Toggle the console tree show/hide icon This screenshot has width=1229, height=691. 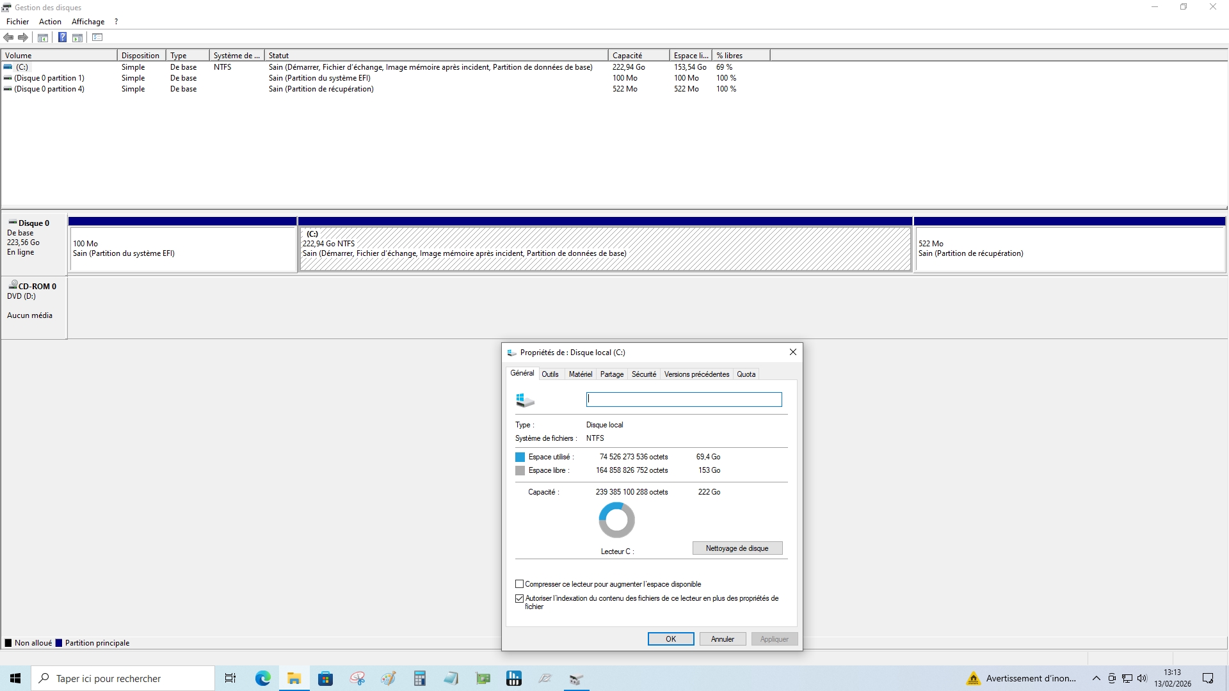[x=43, y=38]
